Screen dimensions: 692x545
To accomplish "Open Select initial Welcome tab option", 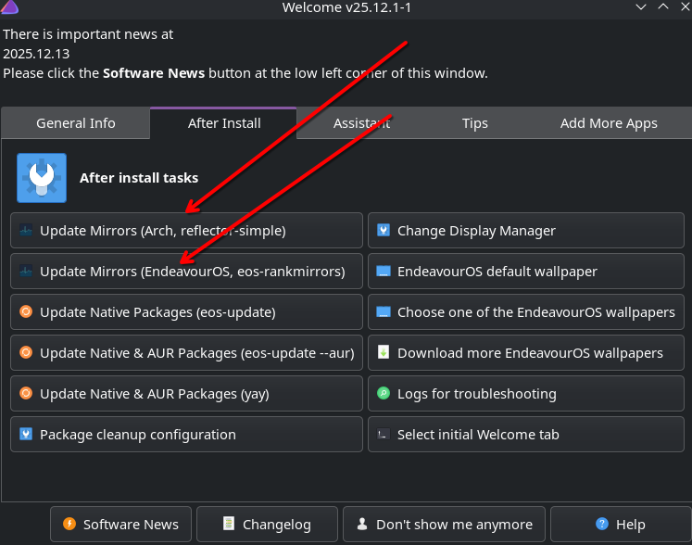I will [x=527, y=435].
